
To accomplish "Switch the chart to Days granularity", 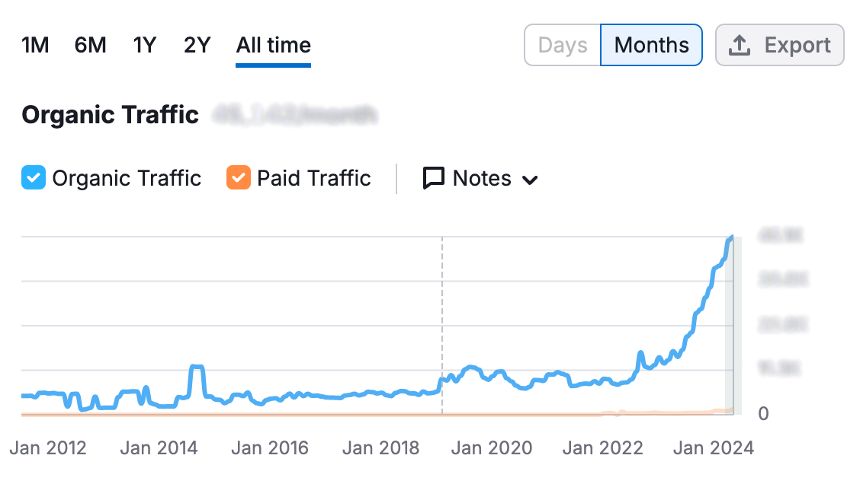I will click(x=562, y=45).
